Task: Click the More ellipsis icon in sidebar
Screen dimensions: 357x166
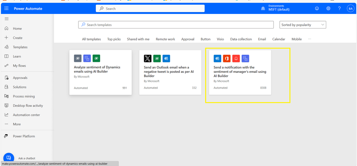Action: [6, 124]
